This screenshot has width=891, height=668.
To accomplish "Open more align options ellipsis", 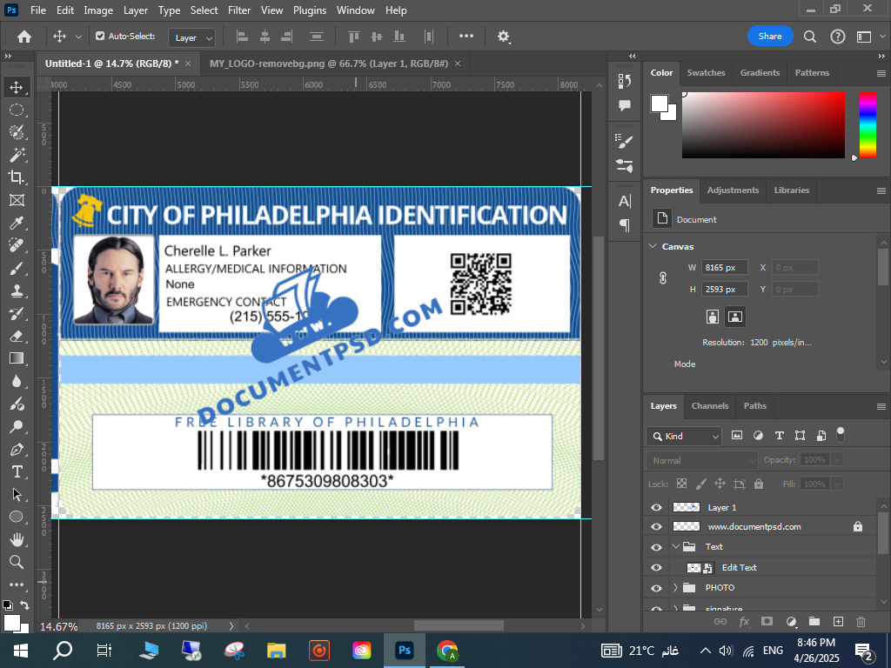I will [466, 36].
